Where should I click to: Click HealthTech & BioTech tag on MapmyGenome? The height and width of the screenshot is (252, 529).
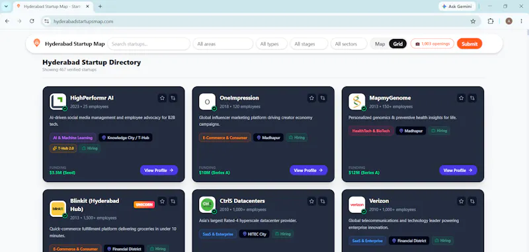tap(371, 131)
